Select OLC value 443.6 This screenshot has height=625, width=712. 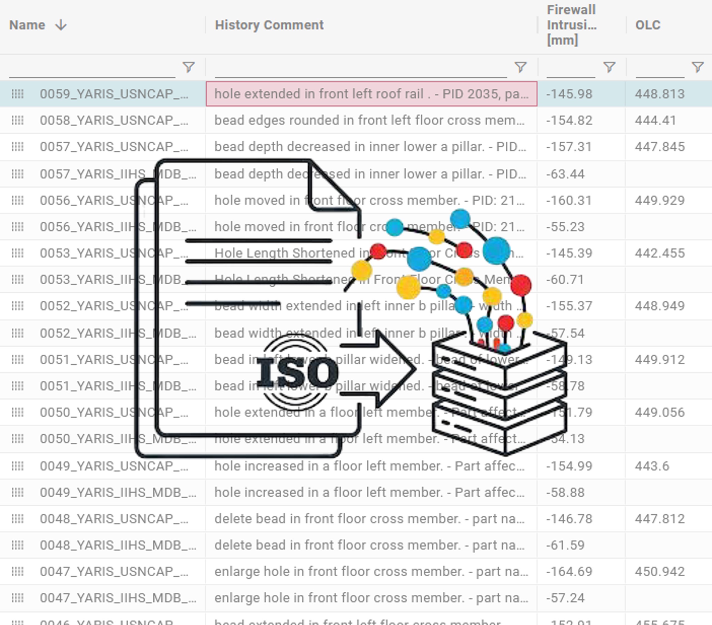pyautogui.click(x=652, y=466)
